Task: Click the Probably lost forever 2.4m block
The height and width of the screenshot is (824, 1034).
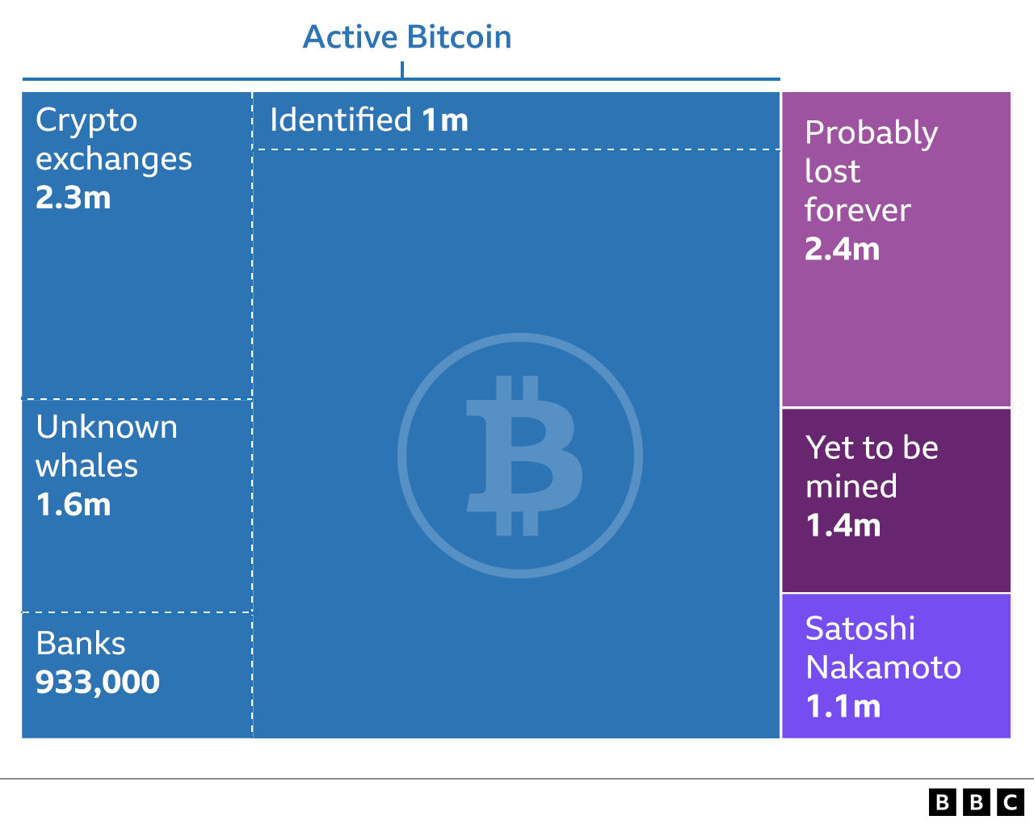Action: 896,249
